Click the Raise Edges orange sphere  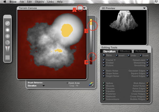147,88
